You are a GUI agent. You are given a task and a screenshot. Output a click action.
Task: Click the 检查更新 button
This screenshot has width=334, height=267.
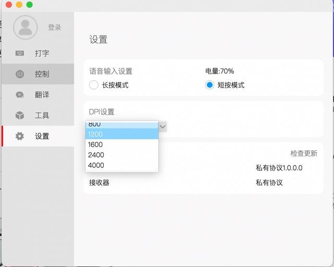point(304,153)
